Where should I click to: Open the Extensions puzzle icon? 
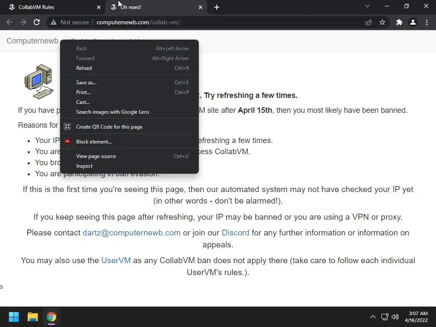tap(399, 22)
